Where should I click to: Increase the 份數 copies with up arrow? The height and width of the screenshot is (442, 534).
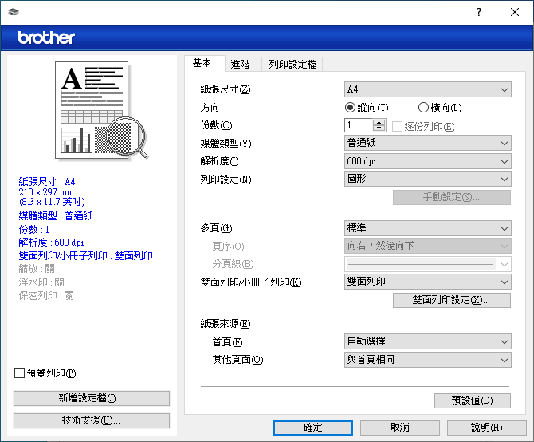point(379,122)
